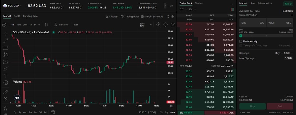296x115 pixels.
Task: Switch to the Funding Rate tab
Action: pyautogui.click(x=30, y=16)
